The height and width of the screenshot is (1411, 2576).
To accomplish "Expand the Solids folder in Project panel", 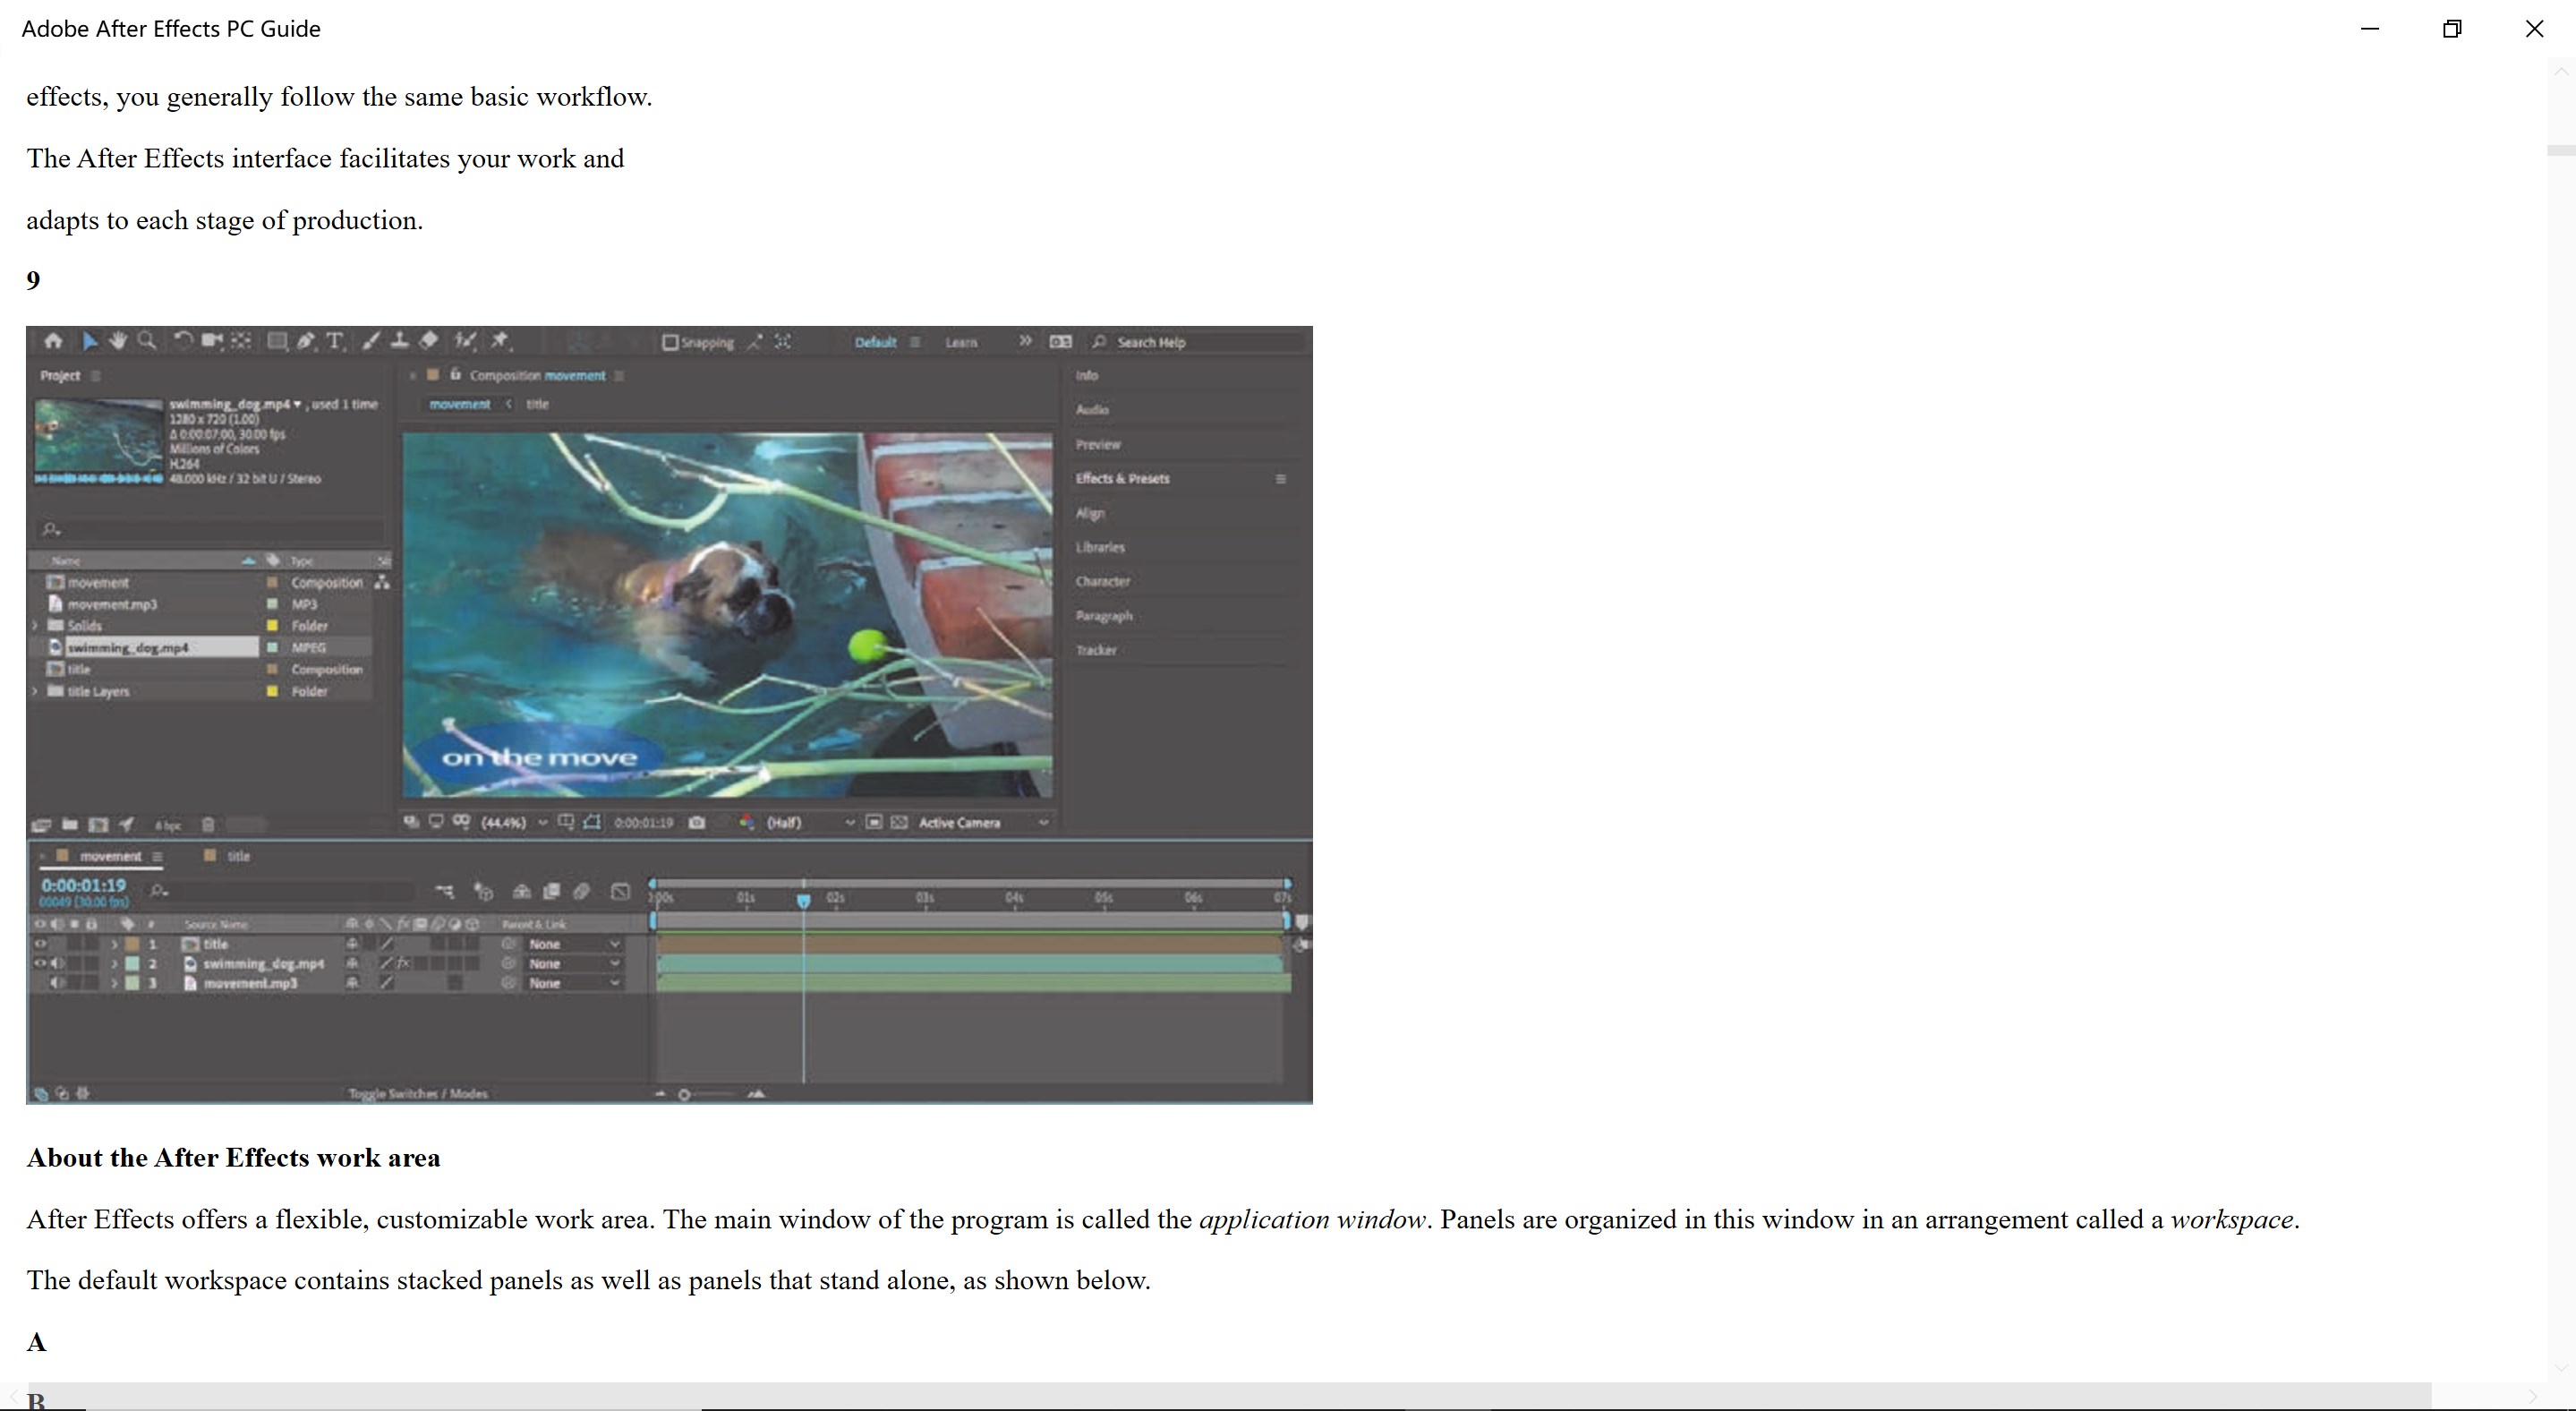I will [x=35, y=626].
